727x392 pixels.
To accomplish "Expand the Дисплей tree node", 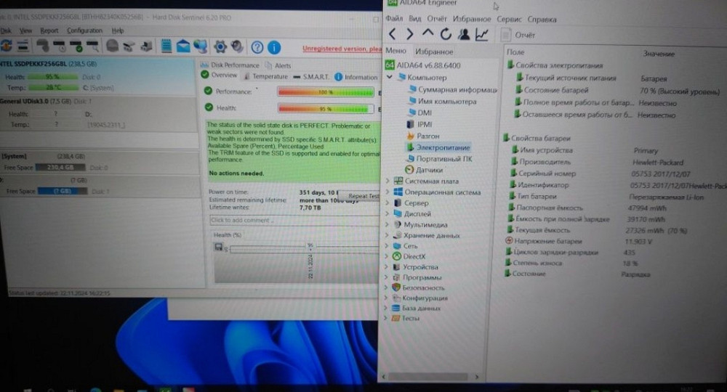I will 387,214.
